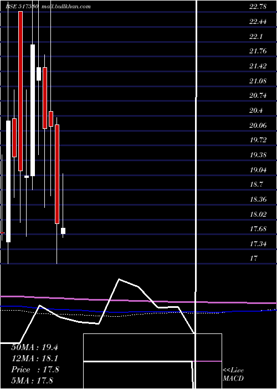Image resolution: width=277 pixels, height=389 pixels.
Task: Click the 18.36 price axis label
Action: click(x=258, y=199)
